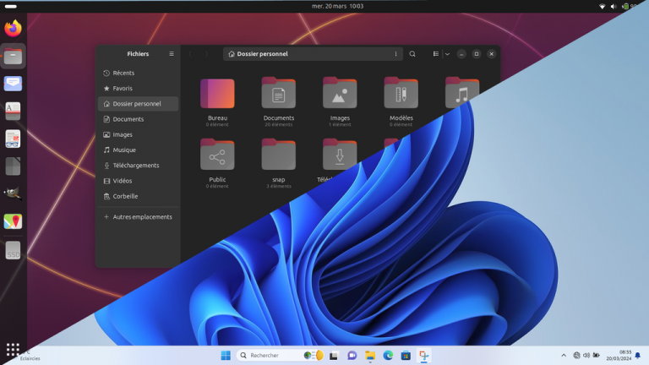
Task: Open File Explorer on the Windows taskbar
Action: point(370,356)
